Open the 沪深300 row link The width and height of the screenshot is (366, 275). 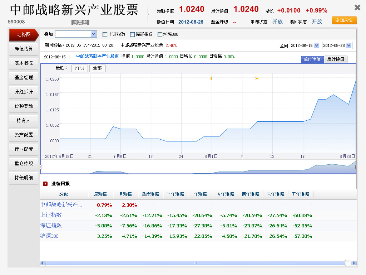pyautogui.click(x=49, y=236)
